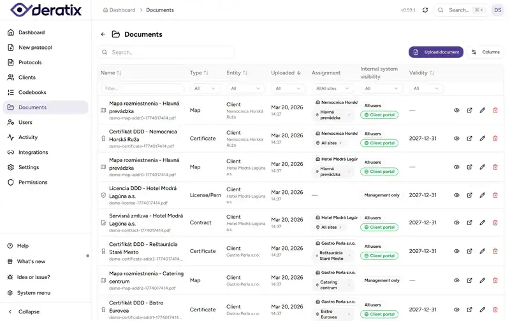Open Certifikát DDD - Nemocnica Horská Ruža externally
Viewport: 510px width, 321px height.
tap(469, 139)
